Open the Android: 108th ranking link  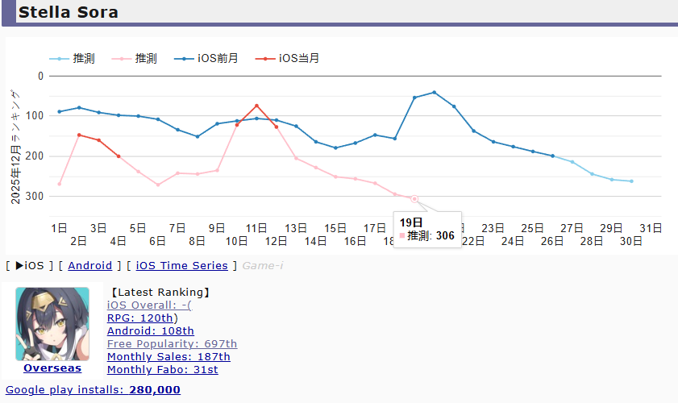(x=151, y=331)
